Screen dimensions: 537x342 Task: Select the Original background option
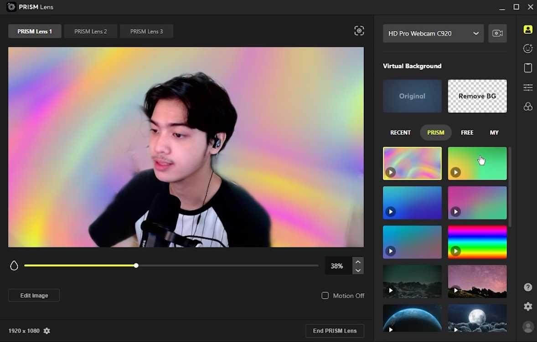click(x=412, y=96)
